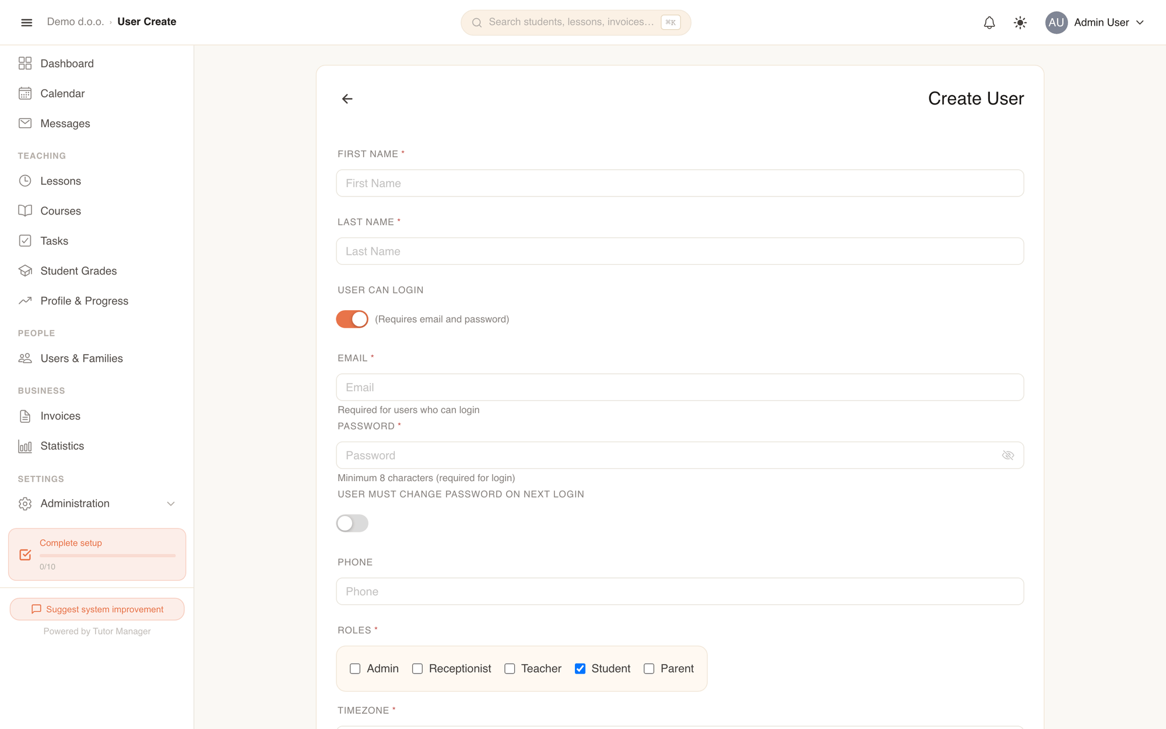Click the Users & Families people icon

[25, 358]
